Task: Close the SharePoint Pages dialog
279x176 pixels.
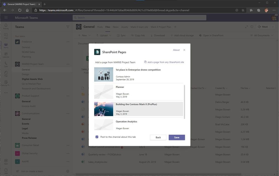Action: click(184, 50)
